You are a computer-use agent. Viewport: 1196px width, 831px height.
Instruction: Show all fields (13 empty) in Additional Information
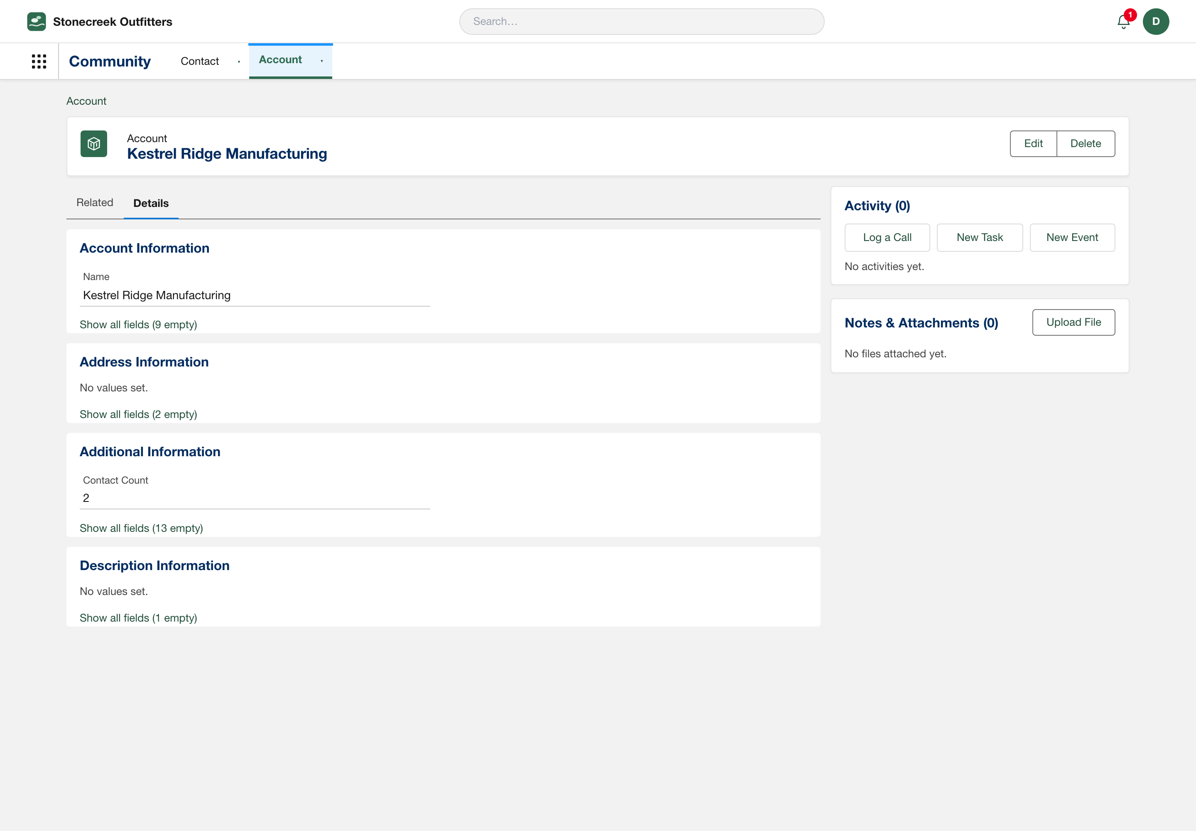[x=142, y=528]
